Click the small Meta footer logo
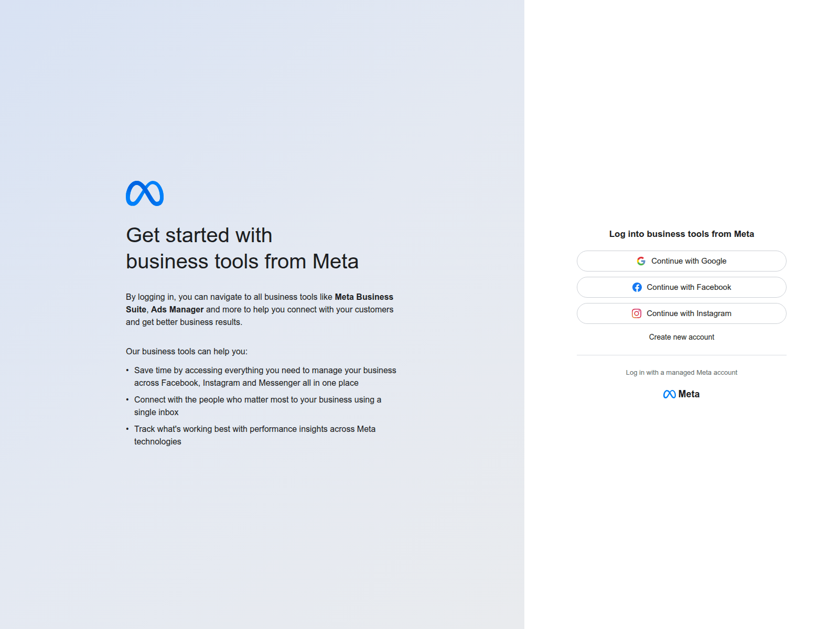This screenshot has height=629, width=839. coord(681,394)
